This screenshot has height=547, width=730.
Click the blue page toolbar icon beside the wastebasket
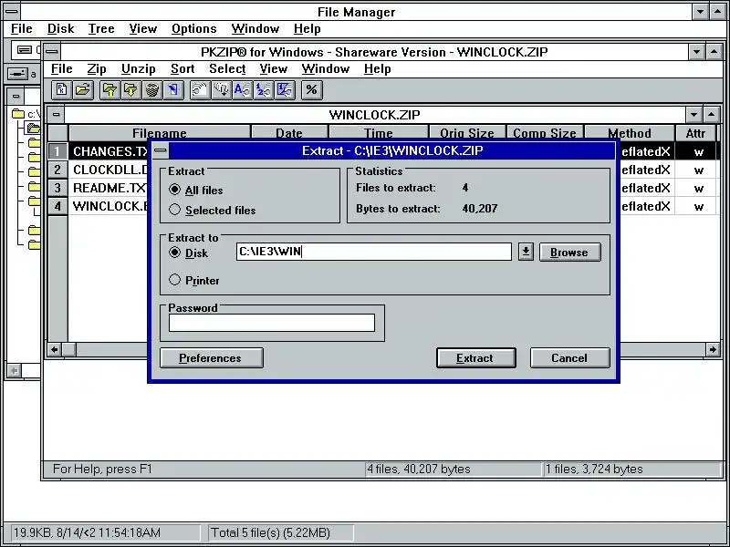(x=173, y=89)
